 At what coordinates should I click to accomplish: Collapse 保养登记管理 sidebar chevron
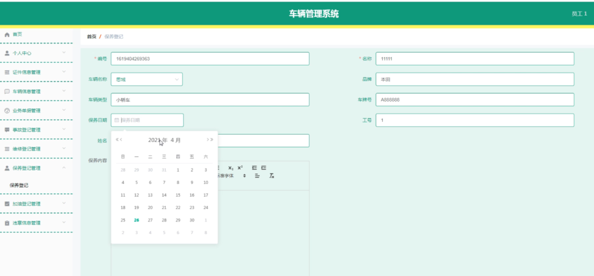coord(64,168)
